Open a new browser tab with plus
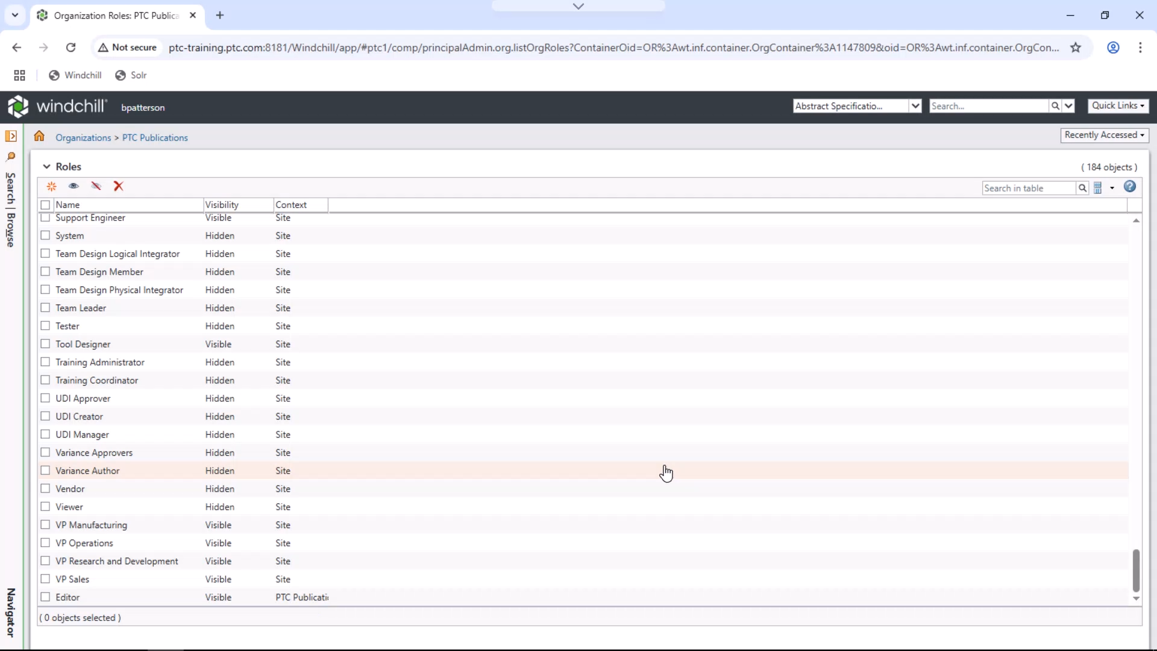Image resolution: width=1157 pixels, height=651 pixels. tap(220, 16)
